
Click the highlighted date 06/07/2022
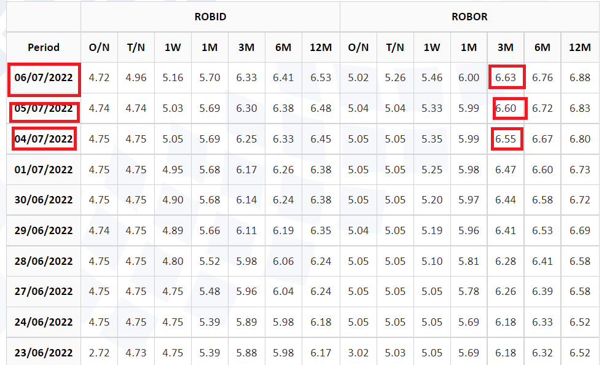44,77
